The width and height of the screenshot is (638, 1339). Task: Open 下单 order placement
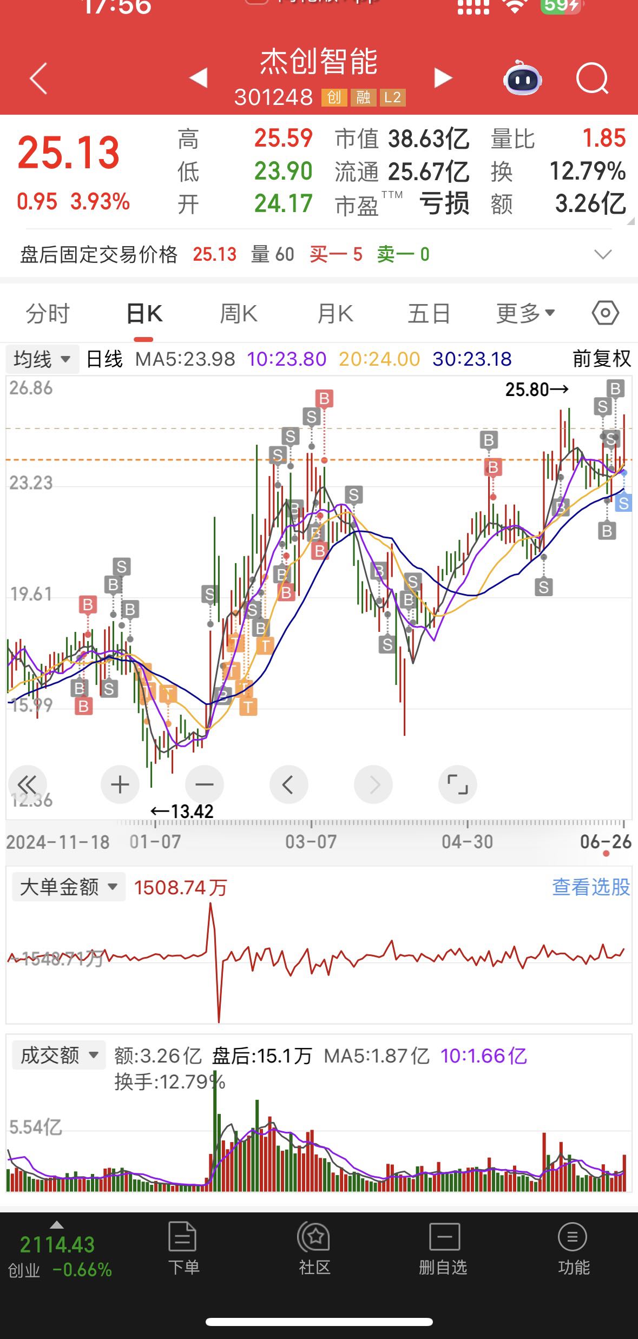tap(183, 1249)
